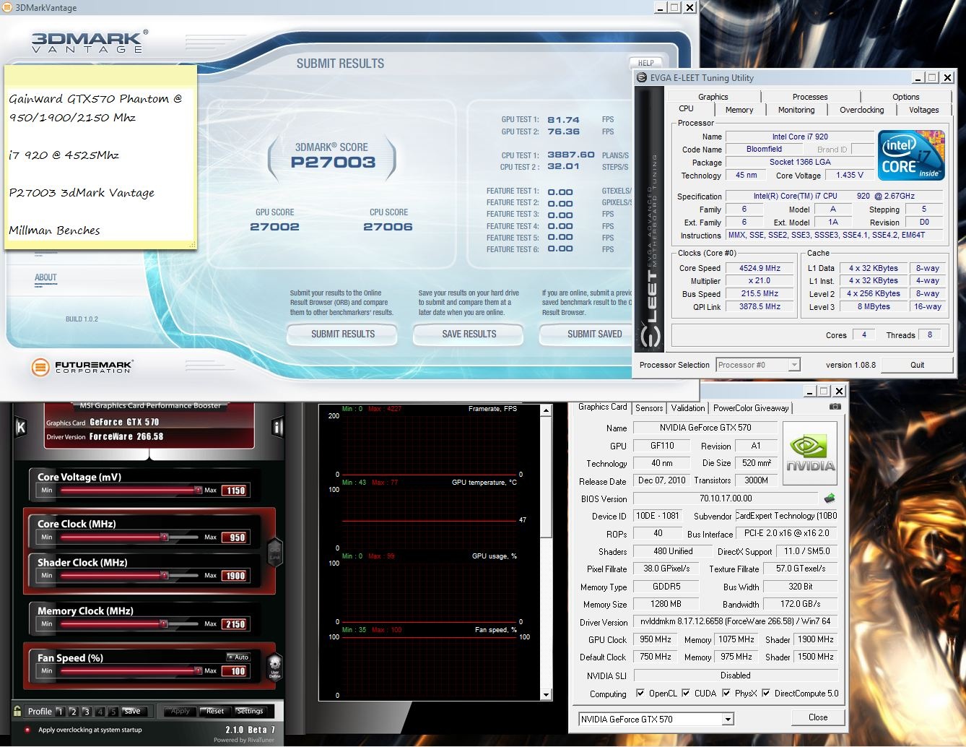
Task: Open the Options tab in E-LEET
Action: click(x=905, y=97)
